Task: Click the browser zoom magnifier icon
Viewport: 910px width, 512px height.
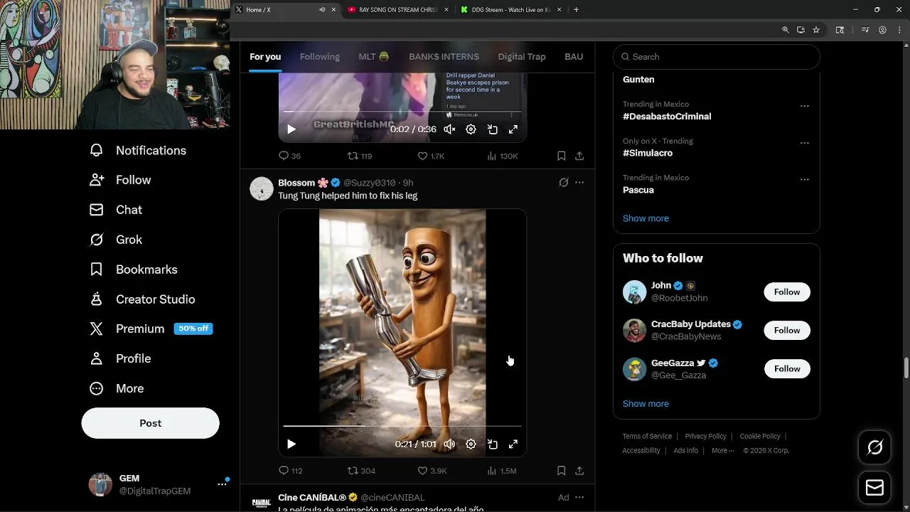Action: click(x=785, y=30)
